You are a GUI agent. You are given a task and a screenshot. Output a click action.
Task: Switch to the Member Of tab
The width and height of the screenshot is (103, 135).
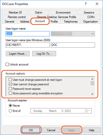(15, 13)
